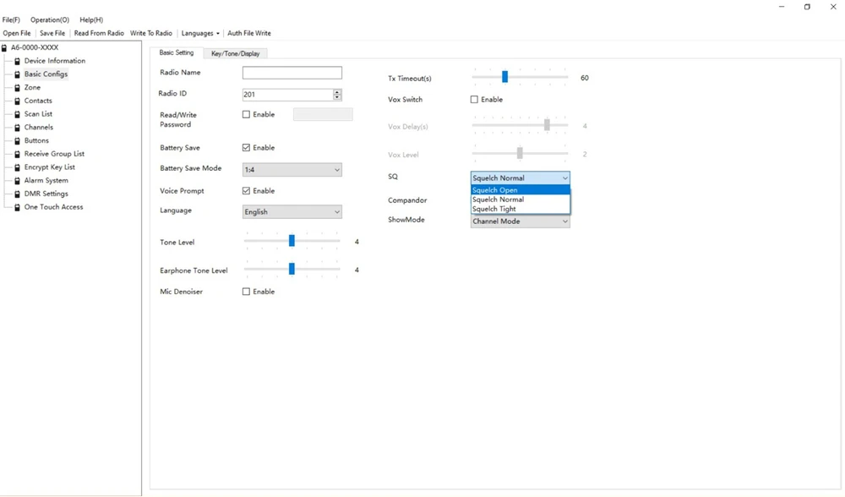The image size is (845, 497).
Task: Click the lock icon beside Zone
Action: 17,87
